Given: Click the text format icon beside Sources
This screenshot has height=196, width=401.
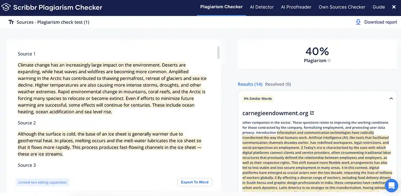Looking at the screenshot, I should coord(11,22).
